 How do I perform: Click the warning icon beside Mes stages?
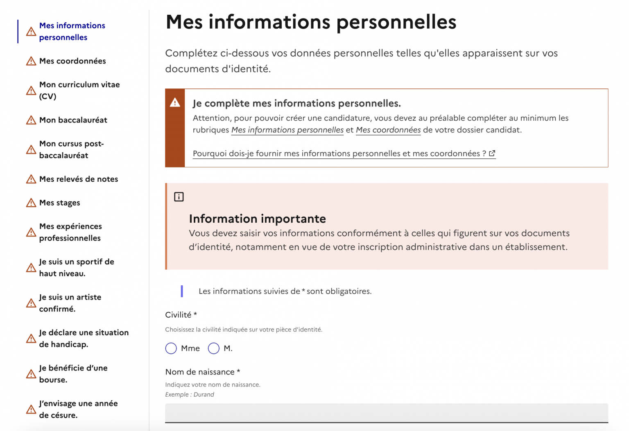[x=31, y=202]
